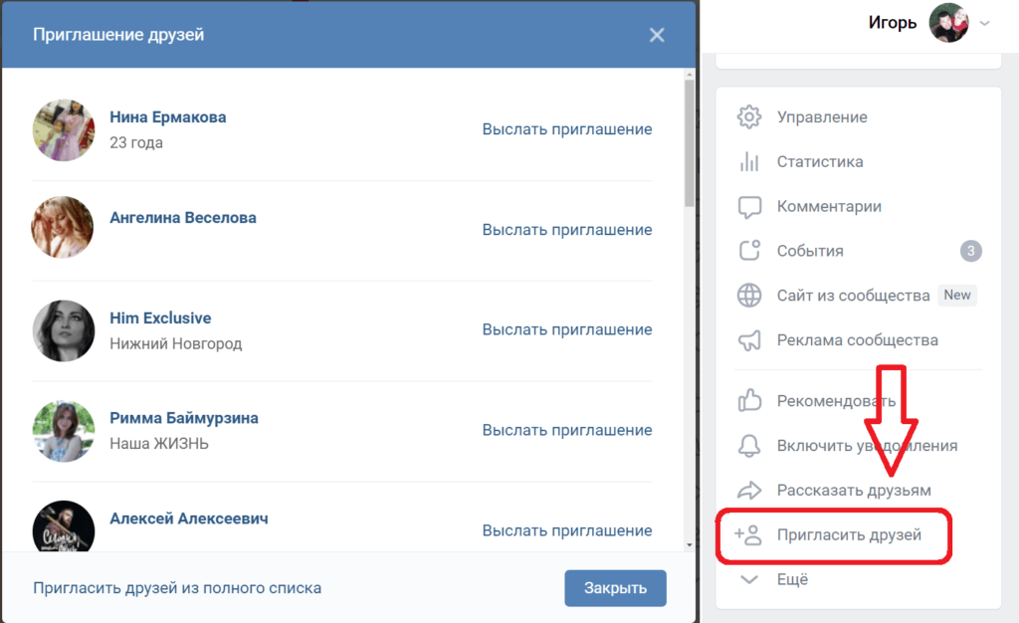1019x623 pixels.
Task: Open Ангелина Веселова's profile name link
Action: click(x=183, y=218)
